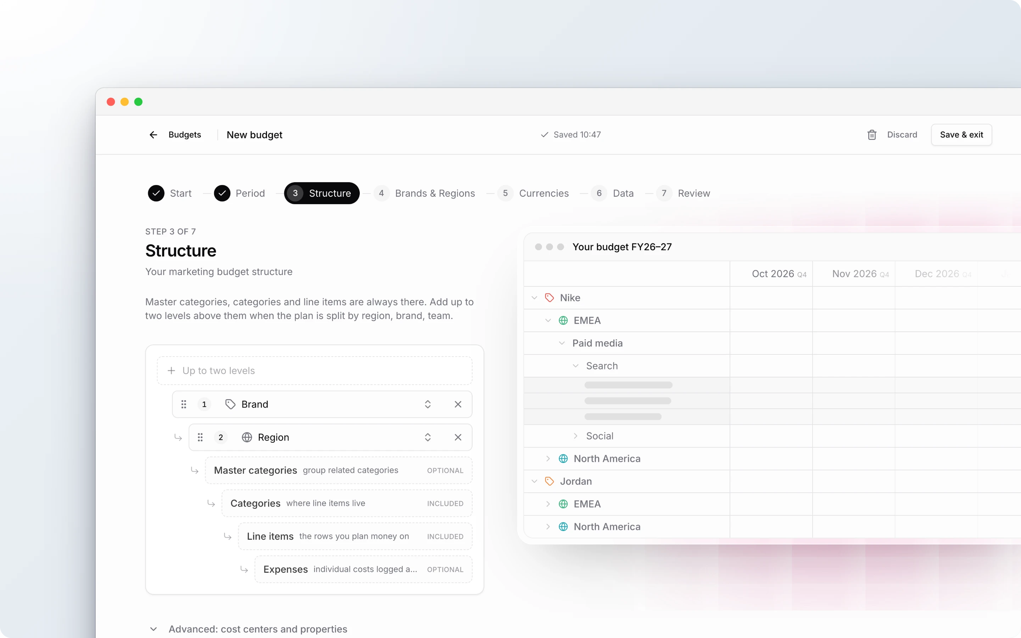Click the Discard button label
This screenshot has width=1021, height=638.
click(902, 135)
